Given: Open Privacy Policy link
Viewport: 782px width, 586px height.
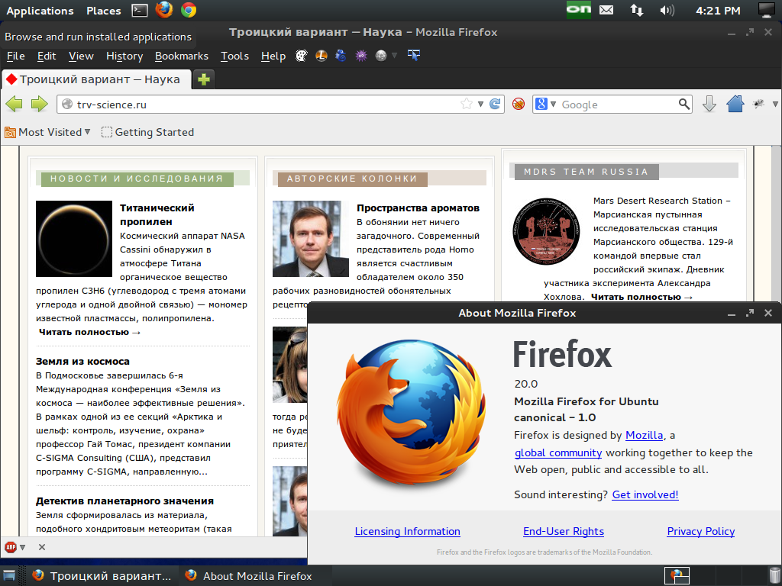Looking at the screenshot, I should 701,531.
